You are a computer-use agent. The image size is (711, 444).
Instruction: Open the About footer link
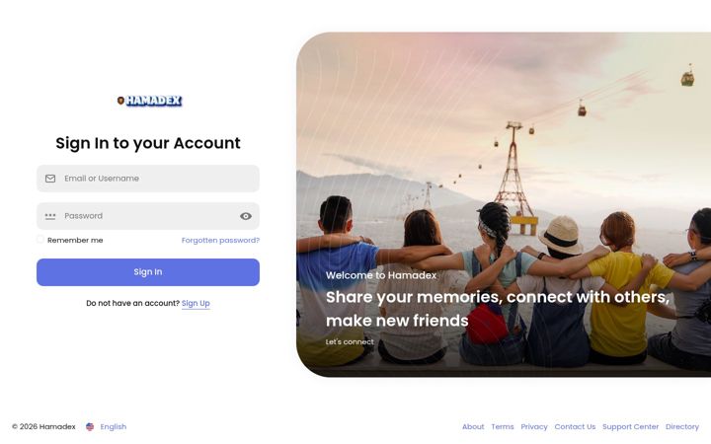(x=473, y=427)
